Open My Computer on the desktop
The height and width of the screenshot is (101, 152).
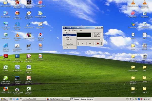[6, 14]
